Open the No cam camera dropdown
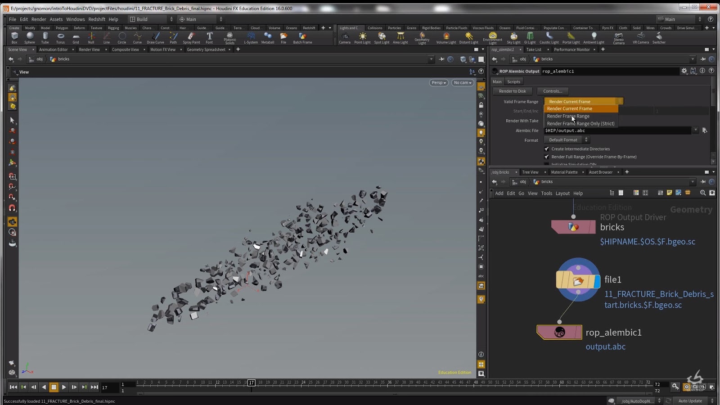Image resolution: width=720 pixels, height=405 pixels. click(x=463, y=83)
